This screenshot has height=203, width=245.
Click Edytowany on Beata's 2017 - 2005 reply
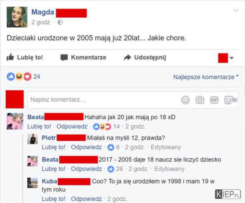coord(169,169)
